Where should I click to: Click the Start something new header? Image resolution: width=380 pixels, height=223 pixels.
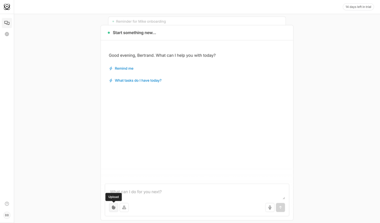tap(134, 33)
